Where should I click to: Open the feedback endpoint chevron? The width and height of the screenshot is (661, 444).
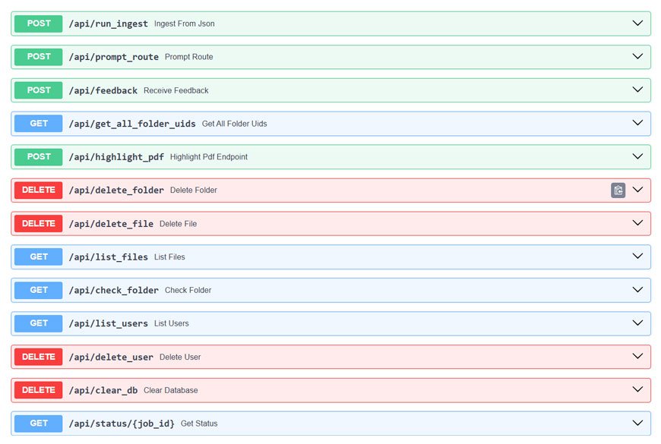coord(637,90)
